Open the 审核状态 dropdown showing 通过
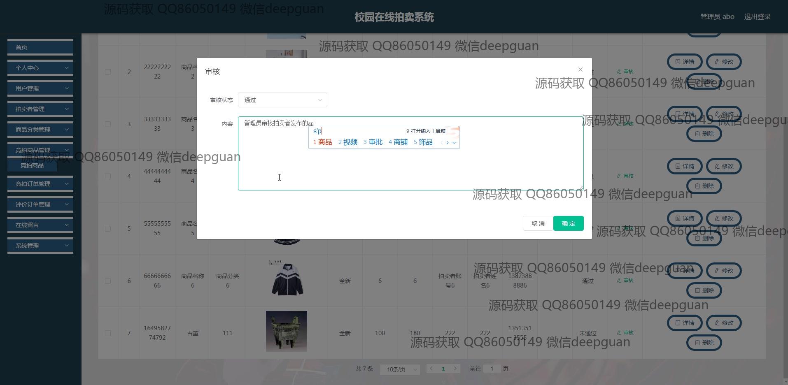Screen dimensions: 788x385 [x=282, y=100]
